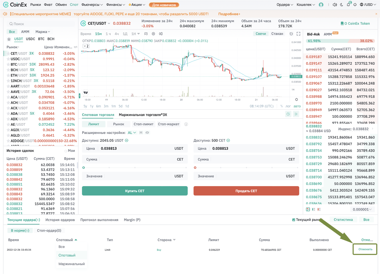Open Для новичков button

[x=164, y=5]
